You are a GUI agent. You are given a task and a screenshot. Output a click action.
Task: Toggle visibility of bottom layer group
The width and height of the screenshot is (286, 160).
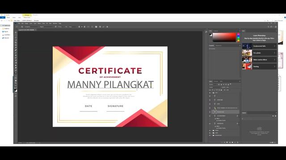coord(210,135)
